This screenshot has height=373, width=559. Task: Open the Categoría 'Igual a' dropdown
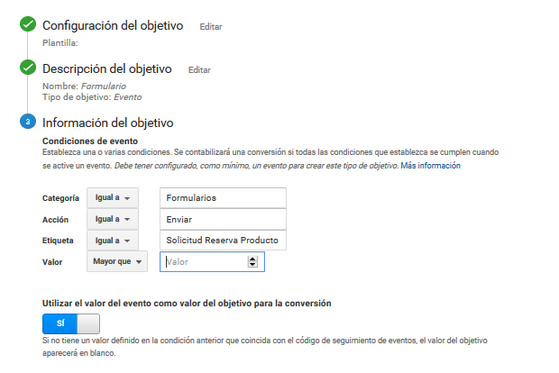pyautogui.click(x=113, y=197)
